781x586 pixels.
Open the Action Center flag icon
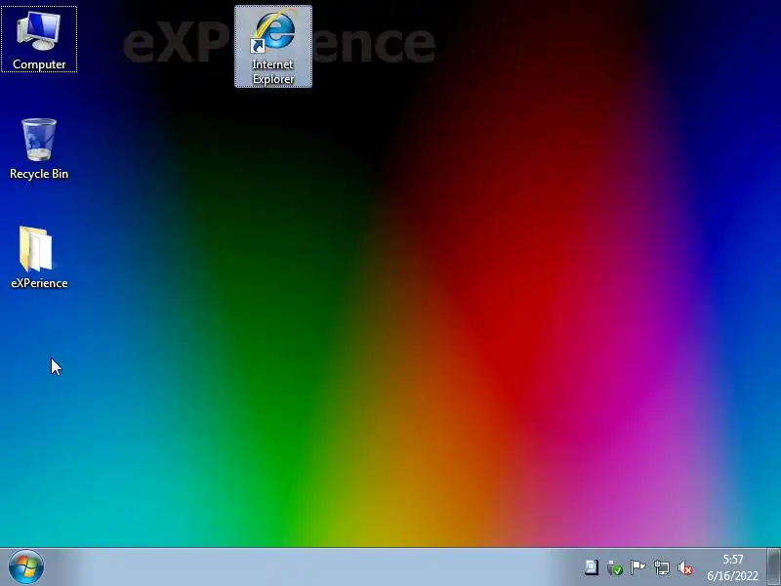pos(638,567)
